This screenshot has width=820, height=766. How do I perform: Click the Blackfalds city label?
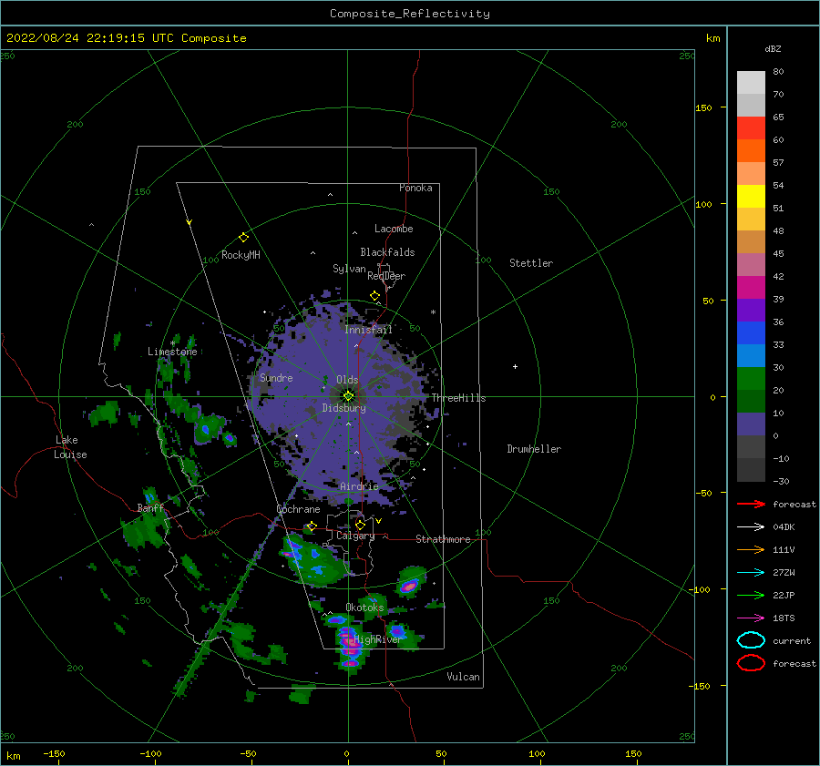[x=387, y=252]
